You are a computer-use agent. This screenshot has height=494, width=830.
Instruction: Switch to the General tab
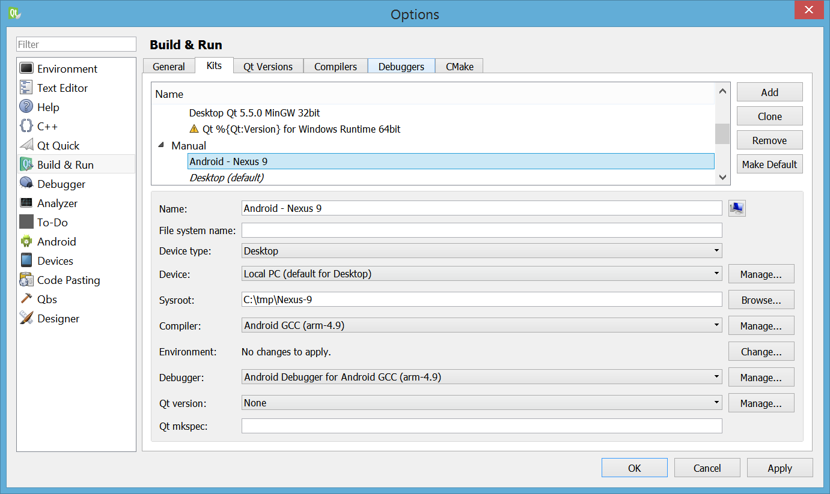tap(169, 66)
